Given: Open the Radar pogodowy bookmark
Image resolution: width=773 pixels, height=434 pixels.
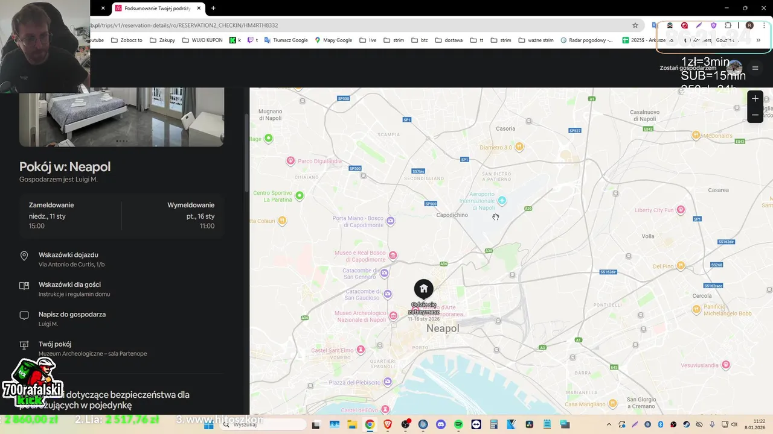Looking at the screenshot, I should coord(586,40).
